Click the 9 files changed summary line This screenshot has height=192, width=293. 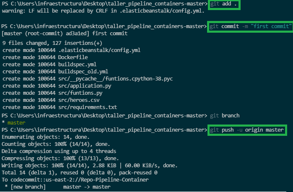click(x=52, y=43)
